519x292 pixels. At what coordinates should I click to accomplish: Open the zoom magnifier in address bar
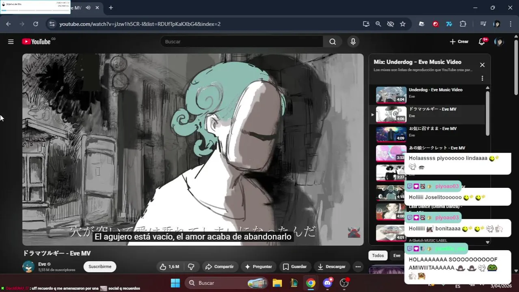pyautogui.click(x=378, y=24)
